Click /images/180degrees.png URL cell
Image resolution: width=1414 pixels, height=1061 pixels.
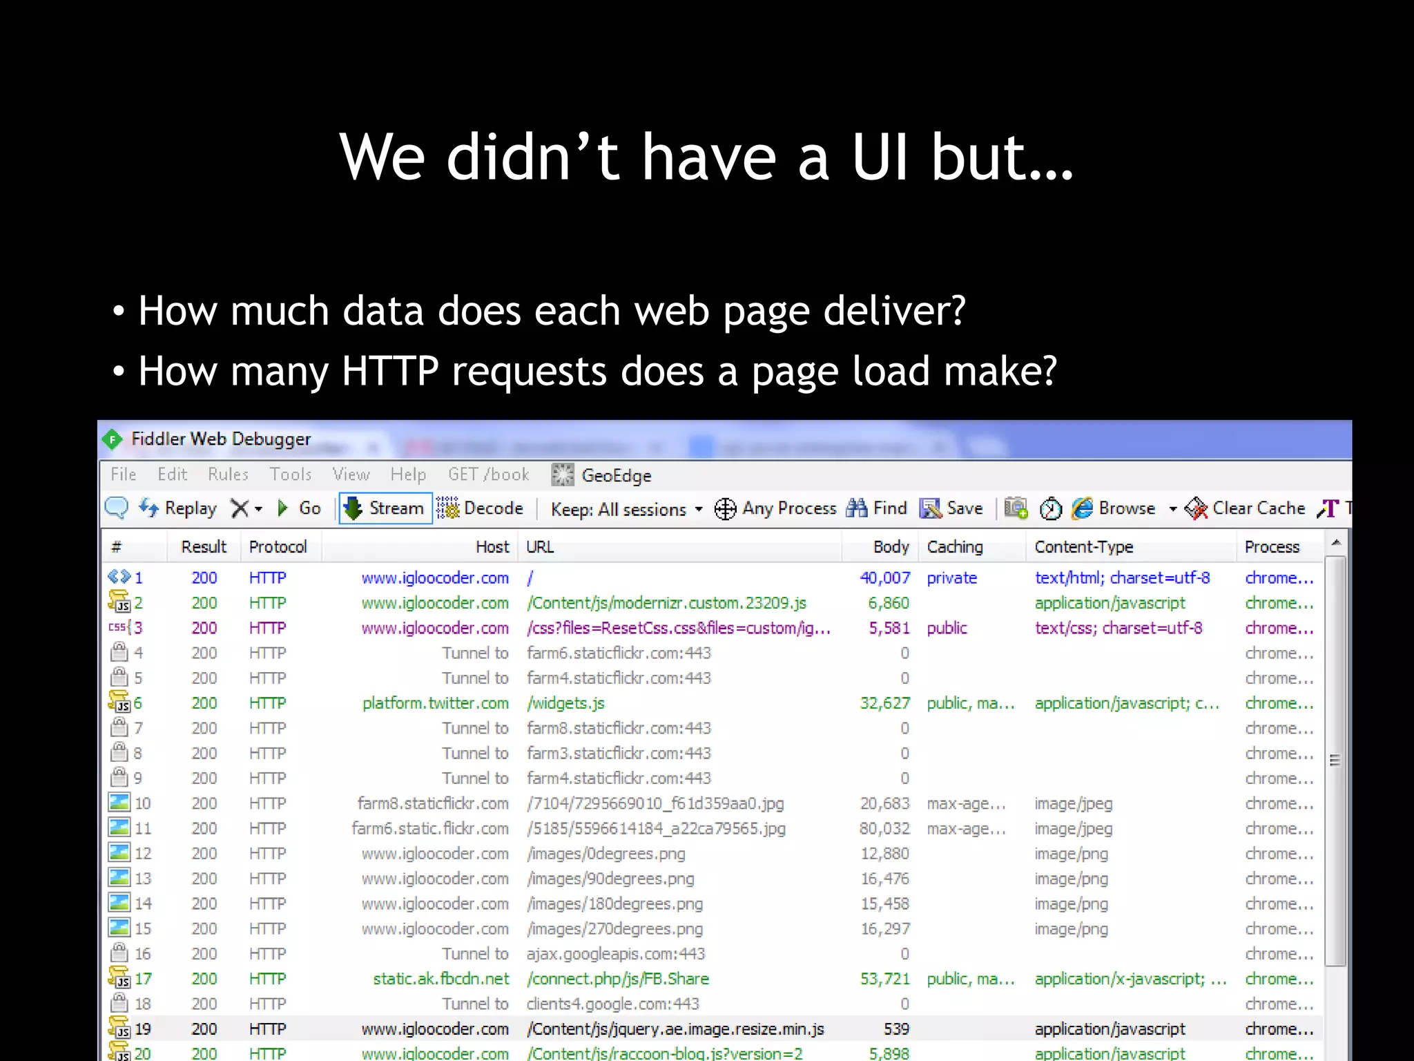tap(614, 904)
